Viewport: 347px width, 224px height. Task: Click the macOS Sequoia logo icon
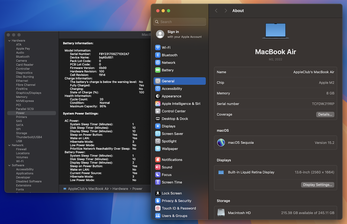(221, 143)
